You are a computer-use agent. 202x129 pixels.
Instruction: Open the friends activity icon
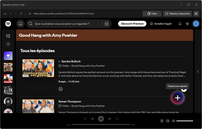pos(187,24)
